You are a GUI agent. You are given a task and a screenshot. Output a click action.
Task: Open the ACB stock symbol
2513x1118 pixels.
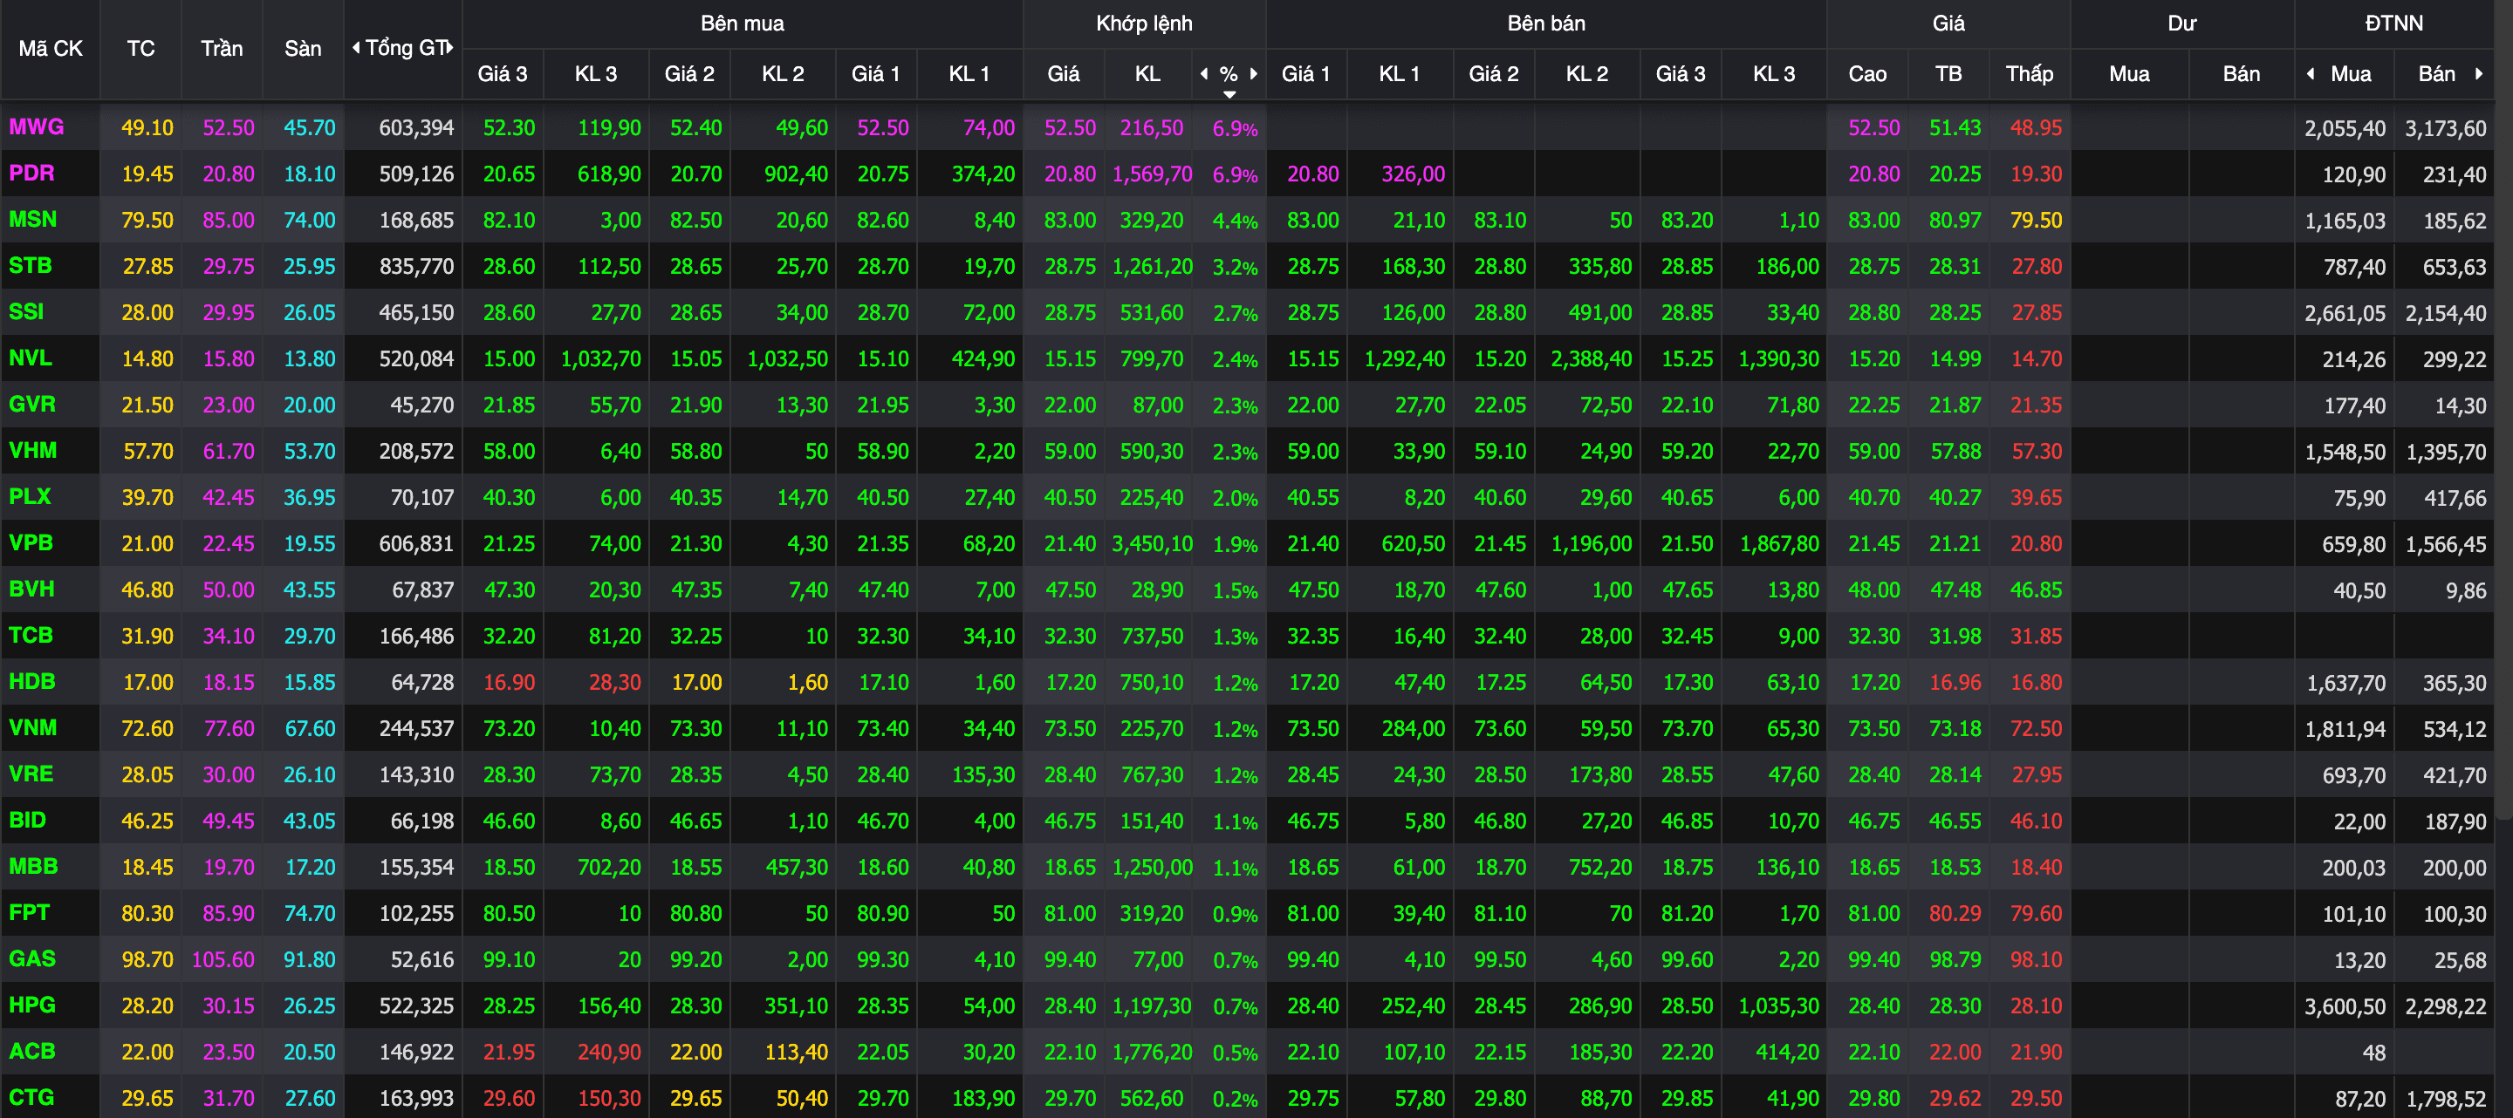click(32, 1051)
